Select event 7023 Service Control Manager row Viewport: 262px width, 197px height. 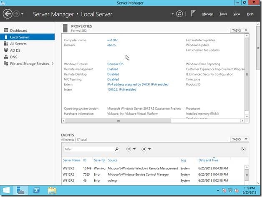click(x=153, y=174)
